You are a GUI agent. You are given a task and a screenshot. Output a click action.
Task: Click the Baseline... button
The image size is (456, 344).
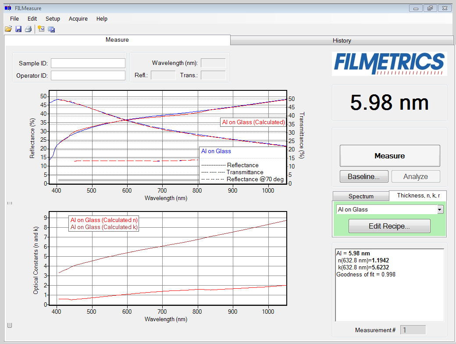pyautogui.click(x=364, y=177)
